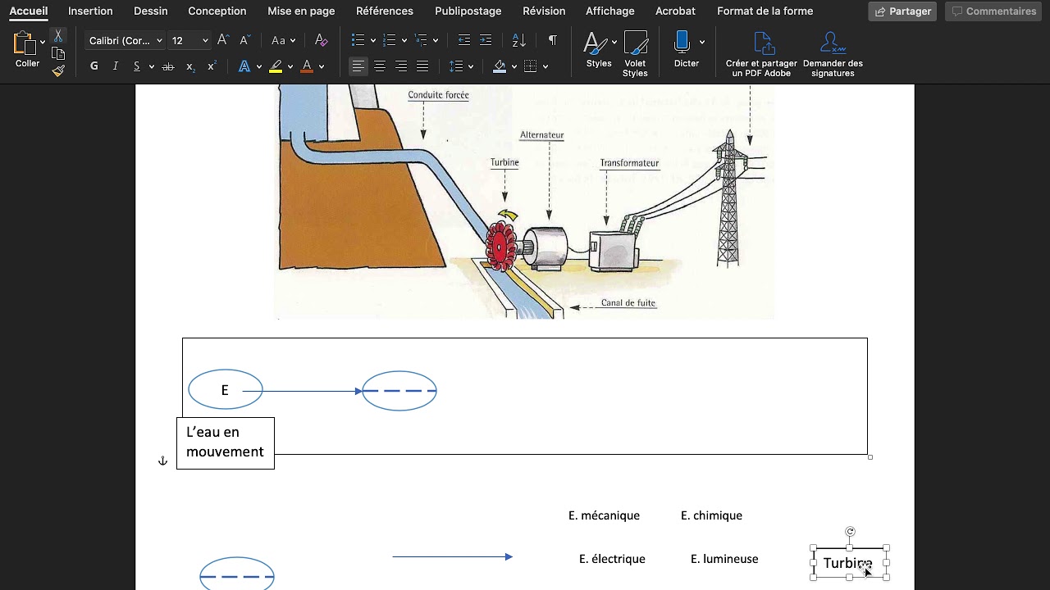Viewport: 1050px width, 590px height.
Task: Expand Dicter dropdown arrow
Action: tap(701, 42)
